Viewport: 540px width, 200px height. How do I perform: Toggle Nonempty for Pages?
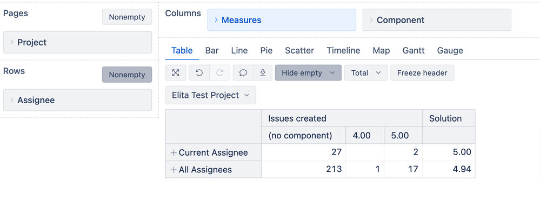127,17
